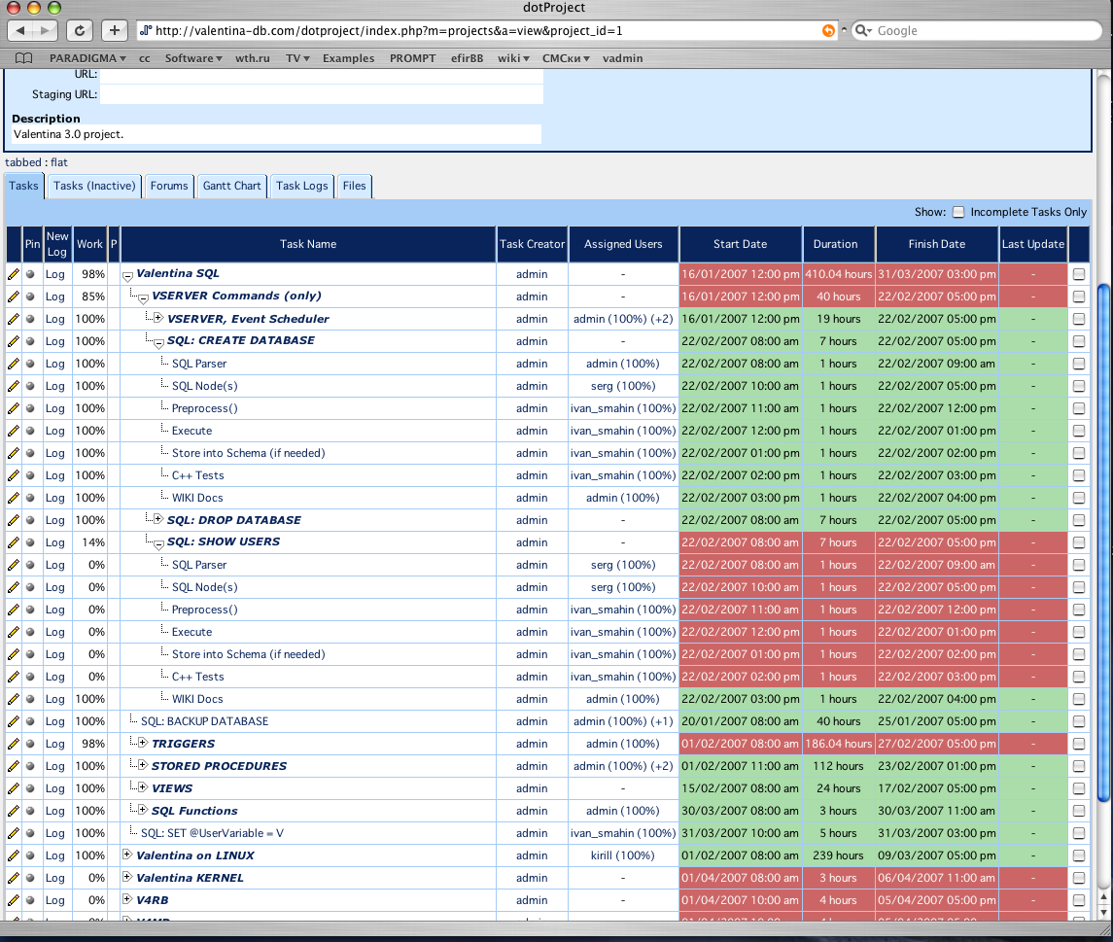Expand the SQL: DROP DATABASE subtree
The image size is (1113, 942).
(157, 519)
